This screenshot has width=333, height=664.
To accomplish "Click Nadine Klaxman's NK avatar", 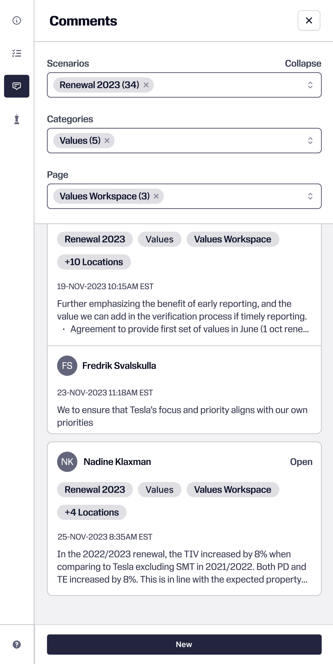I will [x=67, y=462].
